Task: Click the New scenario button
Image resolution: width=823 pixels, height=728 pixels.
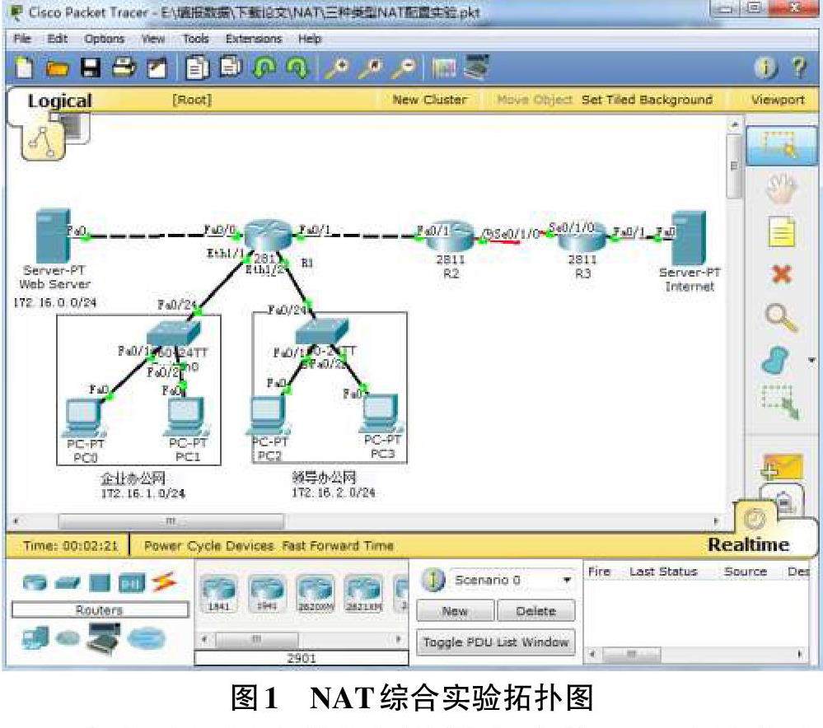Action: tap(455, 611)
